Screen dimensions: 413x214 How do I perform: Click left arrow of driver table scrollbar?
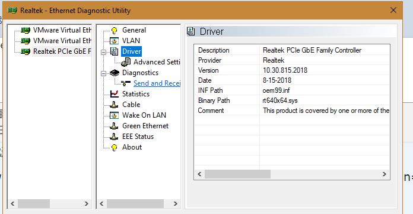(199, 174)
